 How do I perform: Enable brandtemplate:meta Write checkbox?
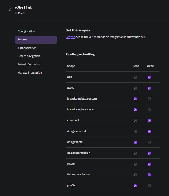tap(149, 110)
